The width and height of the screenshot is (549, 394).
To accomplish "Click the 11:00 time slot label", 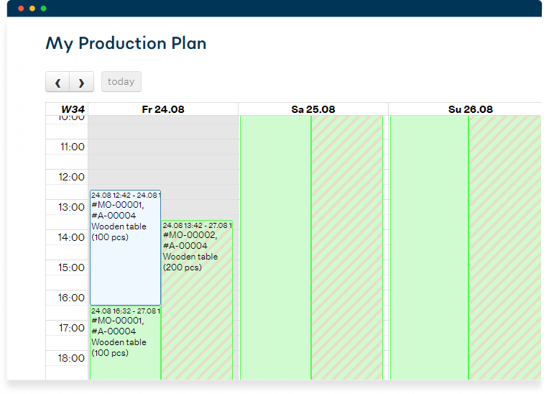I will pos(72,147).
